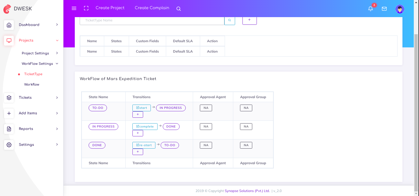Open the mail envelope icon
419x196 pixels.
tap(384, 9)
